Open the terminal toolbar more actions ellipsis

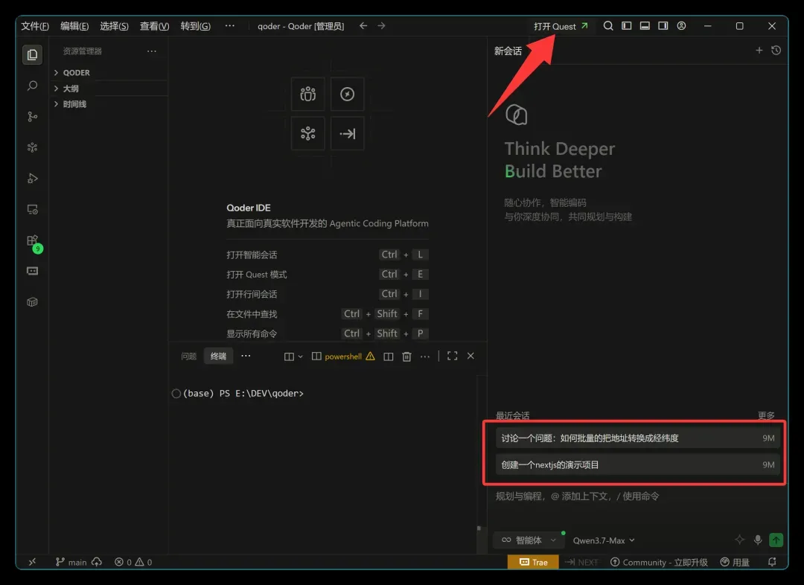click(425, 357)
